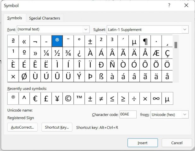195x151 pixels.
Task: Click the symbol grid vertical scrollbar thumb
Action: (176, 45)
